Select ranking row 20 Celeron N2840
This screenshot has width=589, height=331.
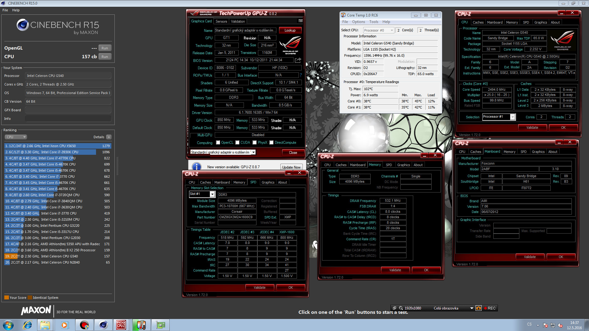pos(58,262)
